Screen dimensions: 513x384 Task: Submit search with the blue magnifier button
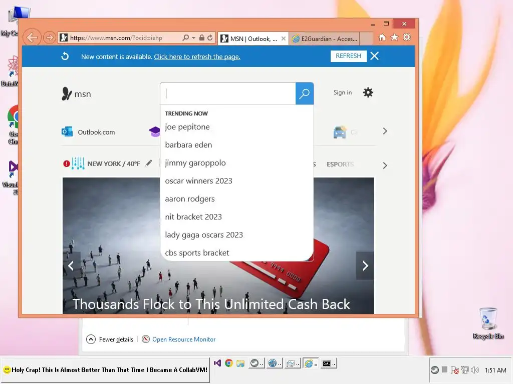pyautogui.click(x=305, y=93)
